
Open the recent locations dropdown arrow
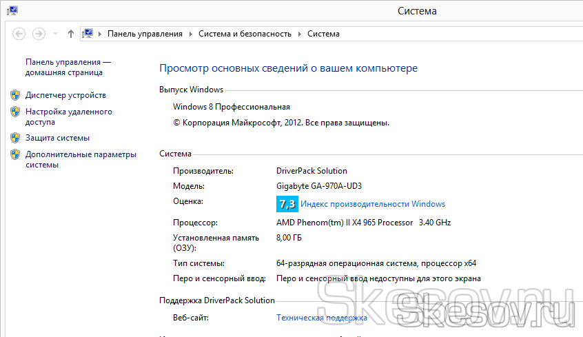point(55,34)
